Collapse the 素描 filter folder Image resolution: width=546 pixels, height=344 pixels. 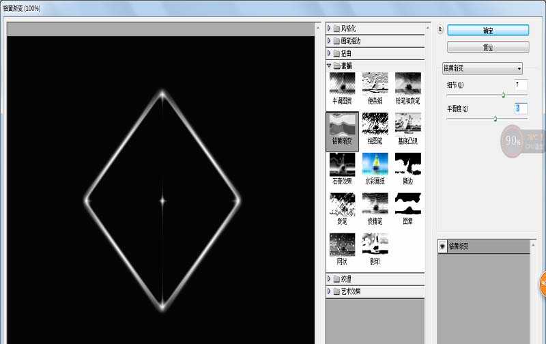(330, 66)
